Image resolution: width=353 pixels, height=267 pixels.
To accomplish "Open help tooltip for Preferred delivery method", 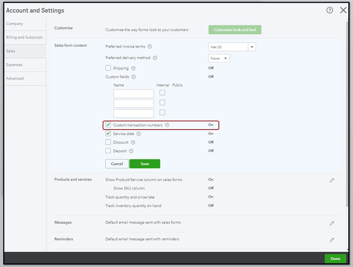I will pyautogui.click(x=155, y=58).
